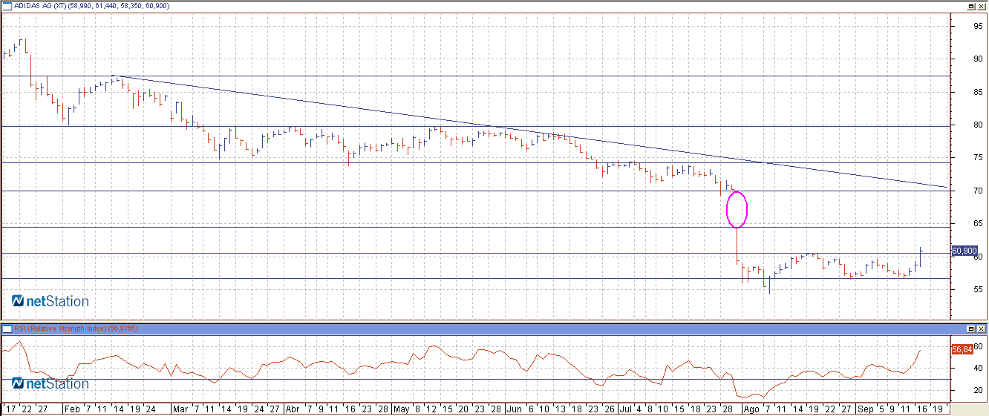Click the Sep label on the date axis
Viewport: 989px width, 416px height.
tap(866, 409)
